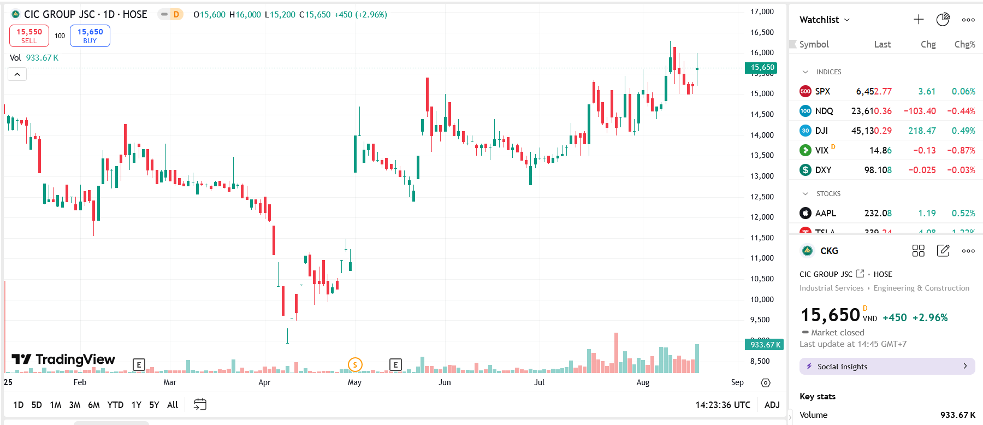Click the TradingView logo on the chart
The image size is (983, 425).
pyautogui.click(x=63, y=359)
